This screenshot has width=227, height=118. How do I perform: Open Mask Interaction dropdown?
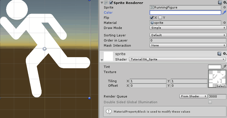[x=188, y=45]
